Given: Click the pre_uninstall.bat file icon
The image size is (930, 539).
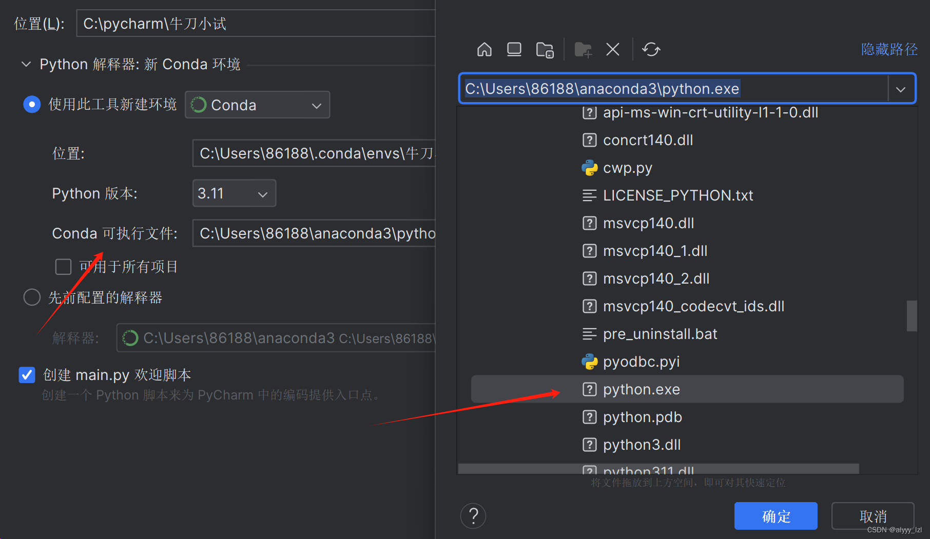Looking at the screenshot, I should click(x=590, y=334).
